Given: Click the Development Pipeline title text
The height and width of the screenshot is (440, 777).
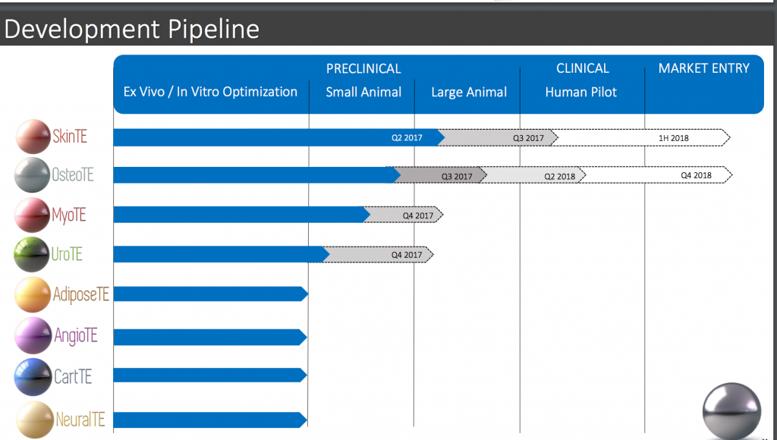Looking at the screenshot, I should pyautogui.click(x=132, y=29).
